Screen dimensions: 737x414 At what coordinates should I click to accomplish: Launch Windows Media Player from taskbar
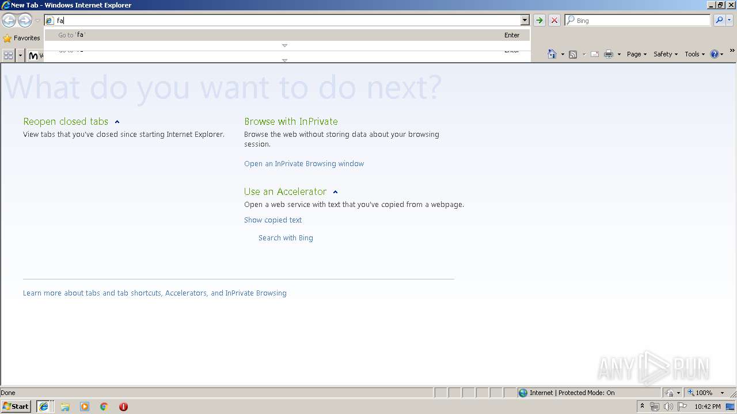[x=85, y=407]
